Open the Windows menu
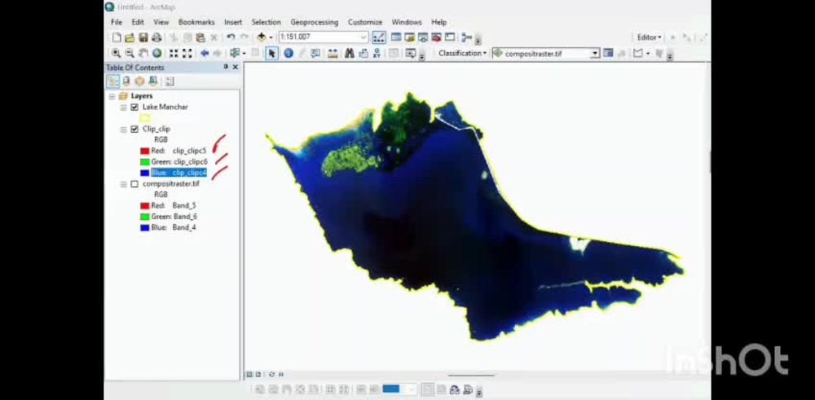Viewport: 815px width, 400px height. pos(407,22)
